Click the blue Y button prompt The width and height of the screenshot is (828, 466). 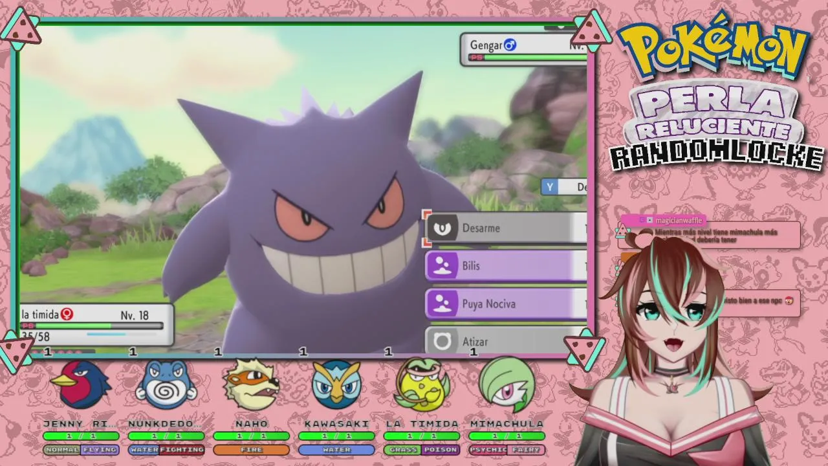pyautogui.click(x=550, y=187)
